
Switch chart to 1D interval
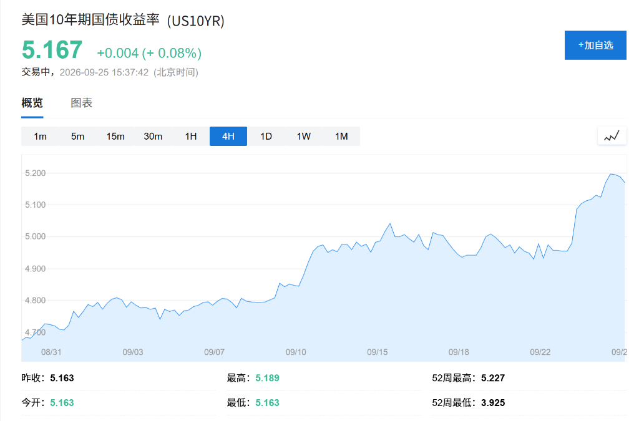tap(266, 137)
